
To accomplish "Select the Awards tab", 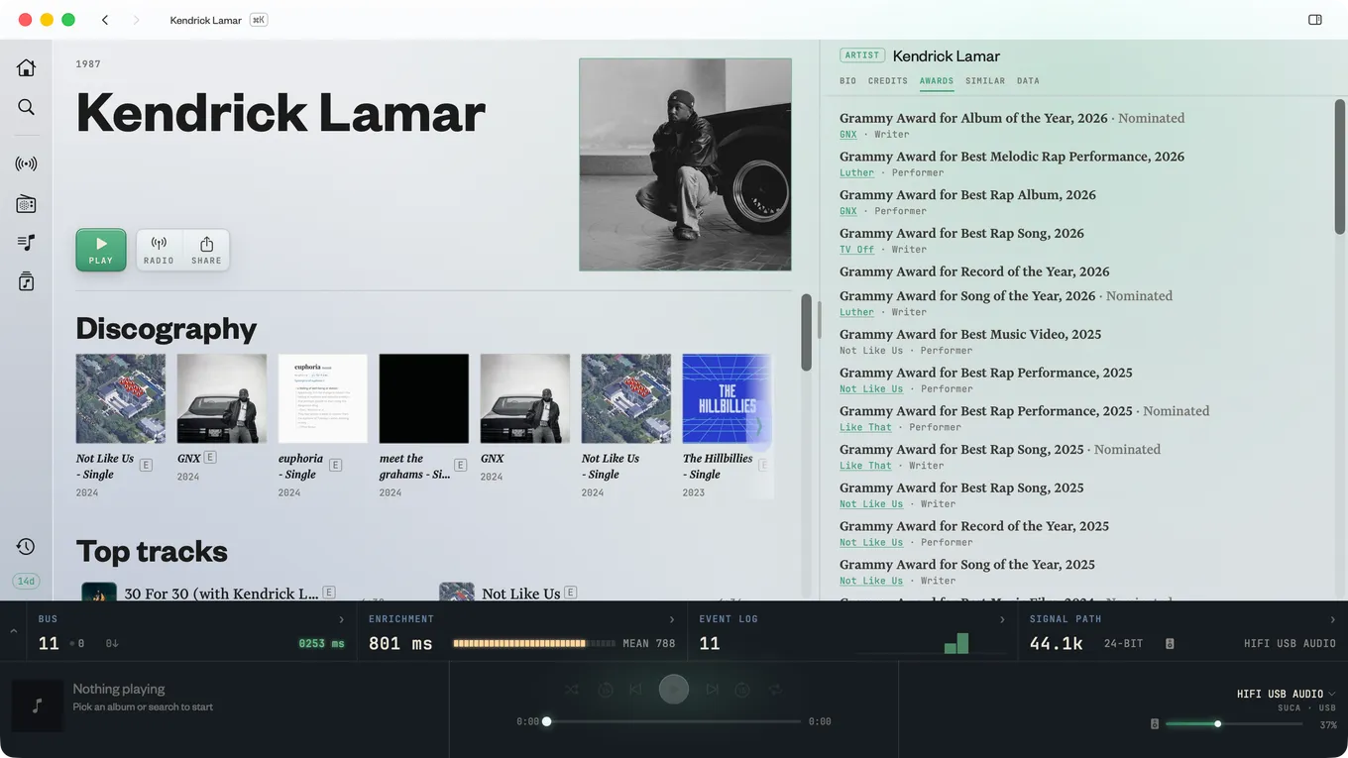I will click(937, 81).
